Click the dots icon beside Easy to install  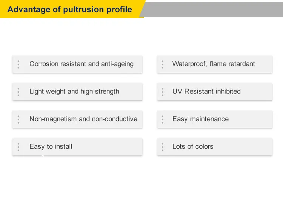pyautogui.click(x=18, y=147)
